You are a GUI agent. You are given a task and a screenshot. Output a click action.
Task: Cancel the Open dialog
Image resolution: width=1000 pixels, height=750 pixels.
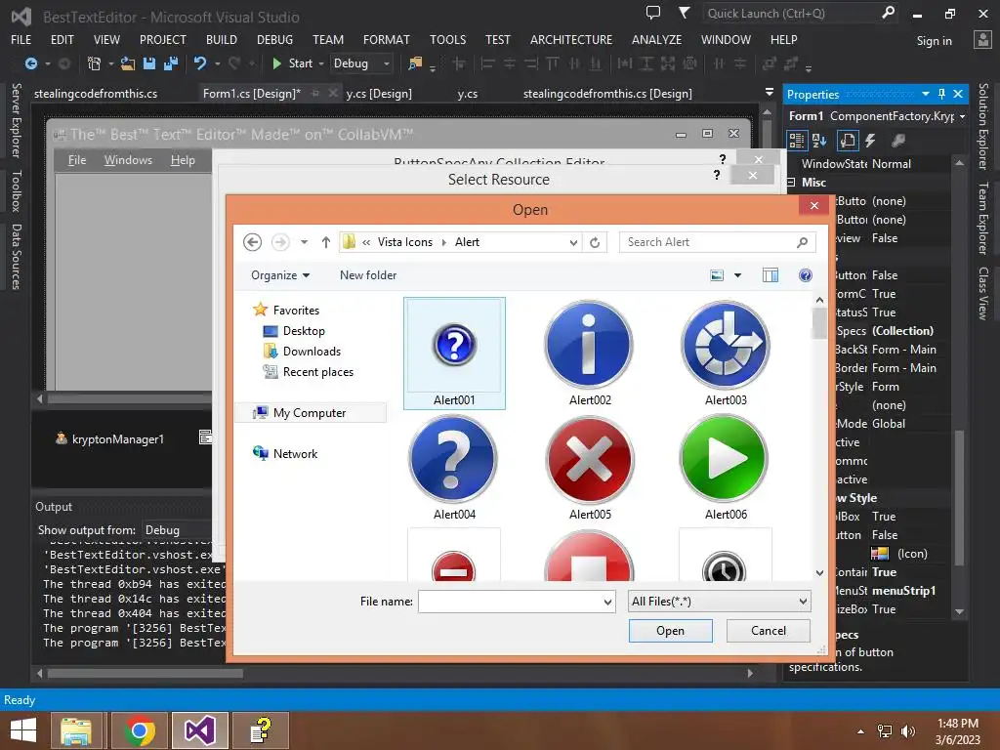click(x=768, y=631)
